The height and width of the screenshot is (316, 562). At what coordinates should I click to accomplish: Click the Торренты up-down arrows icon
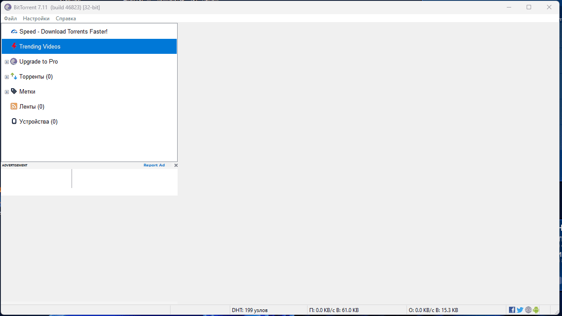[x=14, y=76]
